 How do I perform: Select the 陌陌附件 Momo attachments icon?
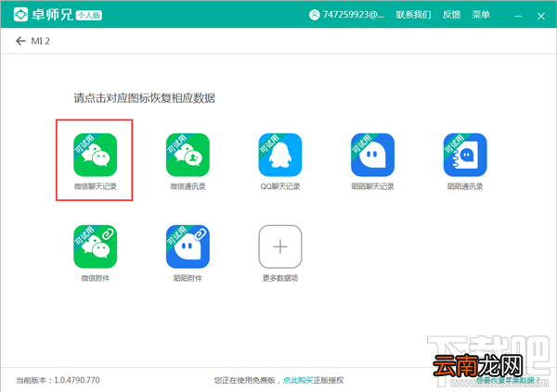pyautogui.click(x=188, y=247)
